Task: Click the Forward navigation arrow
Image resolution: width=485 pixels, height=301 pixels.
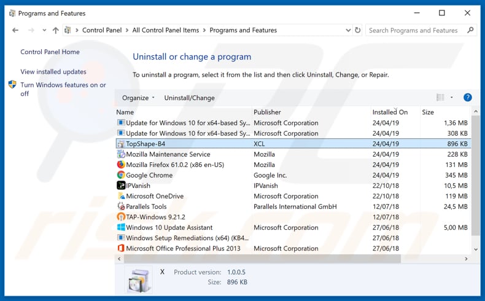Action: (31, 30)
